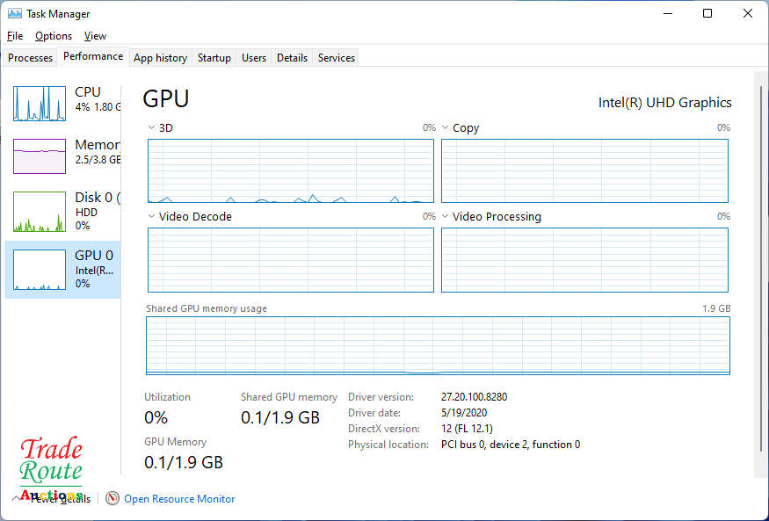
Task: Open the Video Processing dropdown chevron
Action: [445, 217]
